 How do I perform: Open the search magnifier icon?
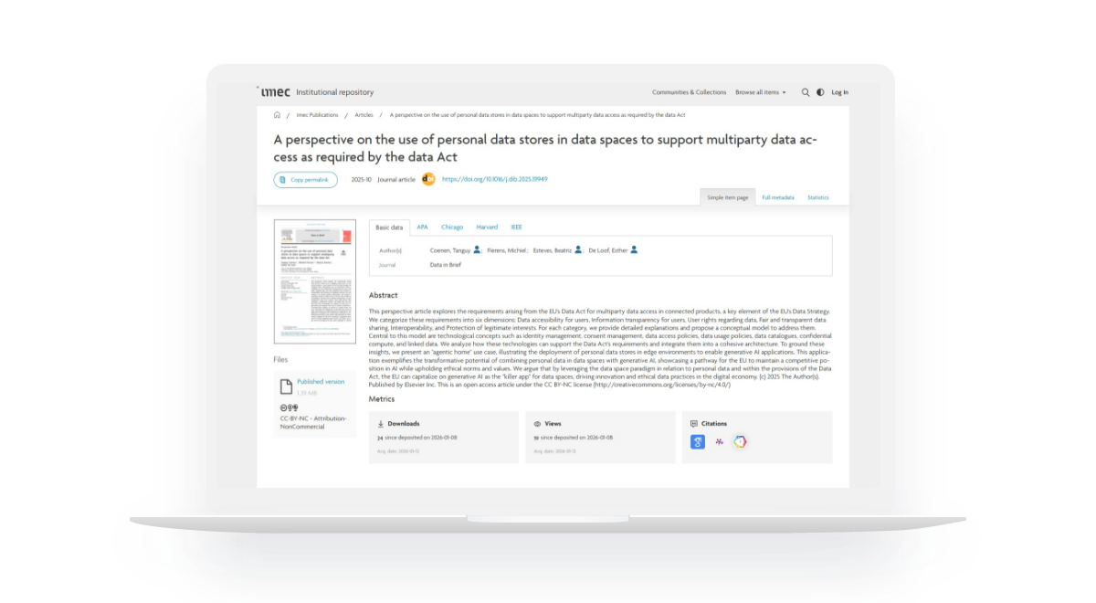(x=805, y=92)
